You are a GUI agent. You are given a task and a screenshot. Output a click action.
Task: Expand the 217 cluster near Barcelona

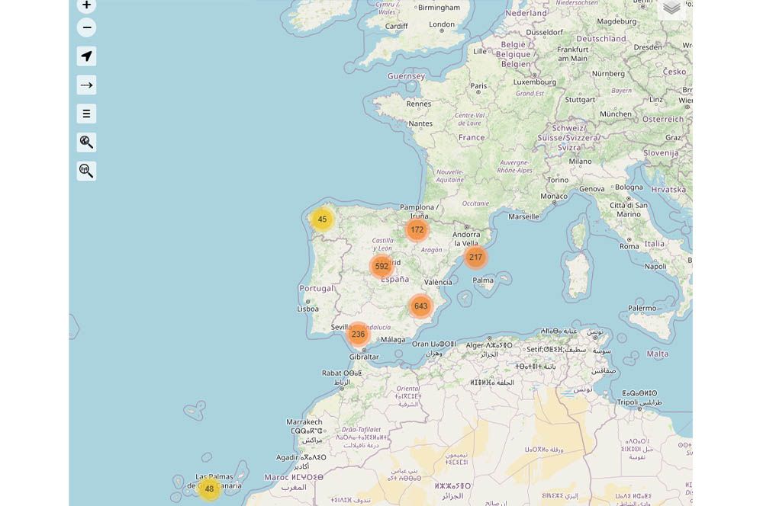tap(475, 258)
